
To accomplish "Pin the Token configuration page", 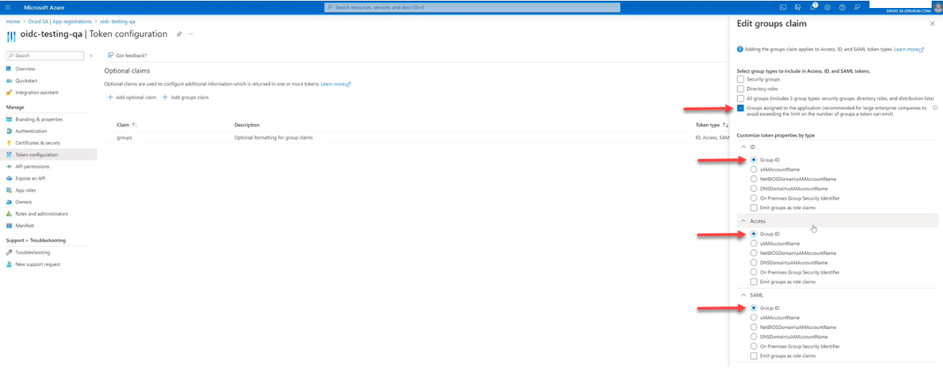I will (179, 34).
